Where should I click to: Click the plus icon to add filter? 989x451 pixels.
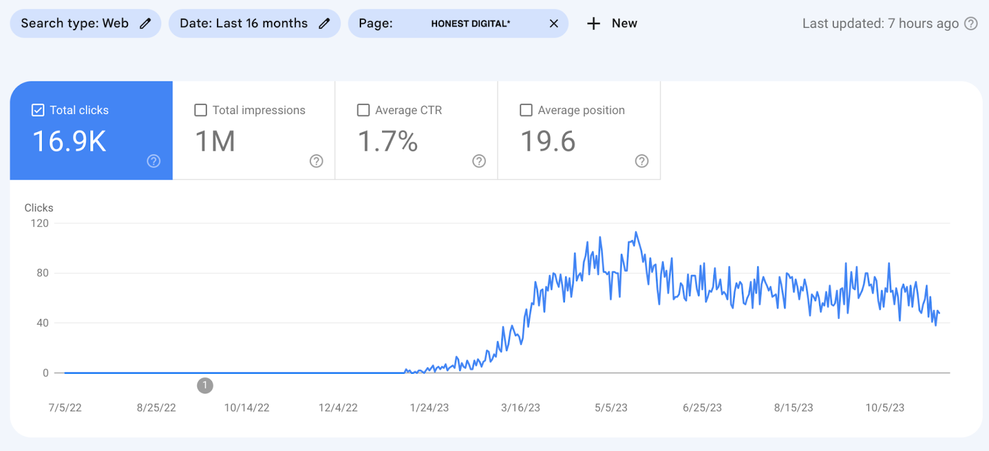pos(593,23)
